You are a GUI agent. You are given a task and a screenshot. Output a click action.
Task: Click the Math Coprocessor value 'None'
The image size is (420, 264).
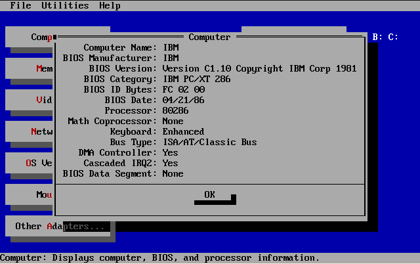click(x=173, y=121)
